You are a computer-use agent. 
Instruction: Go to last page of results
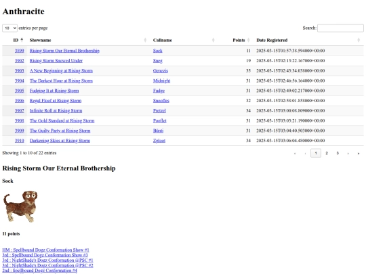(359, 154)
